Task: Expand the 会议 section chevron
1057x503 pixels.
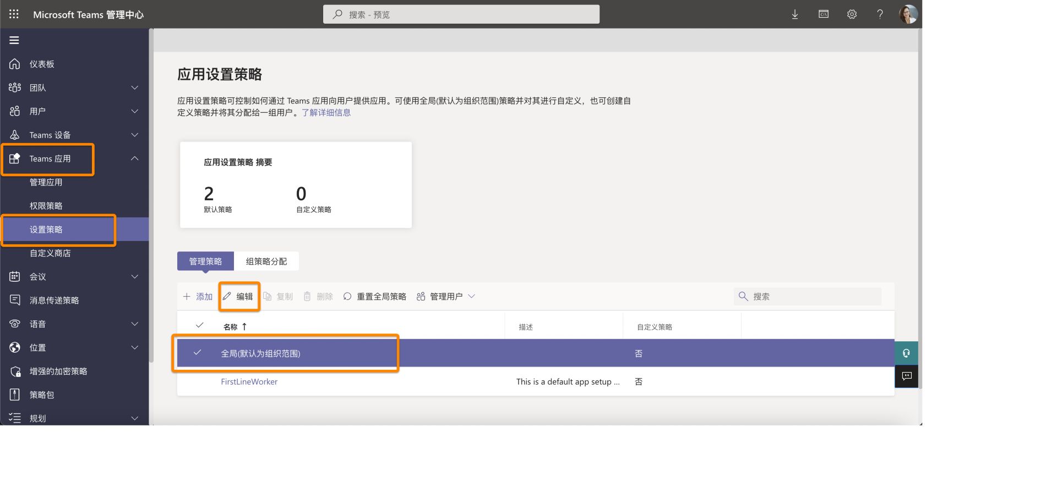Action: coord(135,277)
